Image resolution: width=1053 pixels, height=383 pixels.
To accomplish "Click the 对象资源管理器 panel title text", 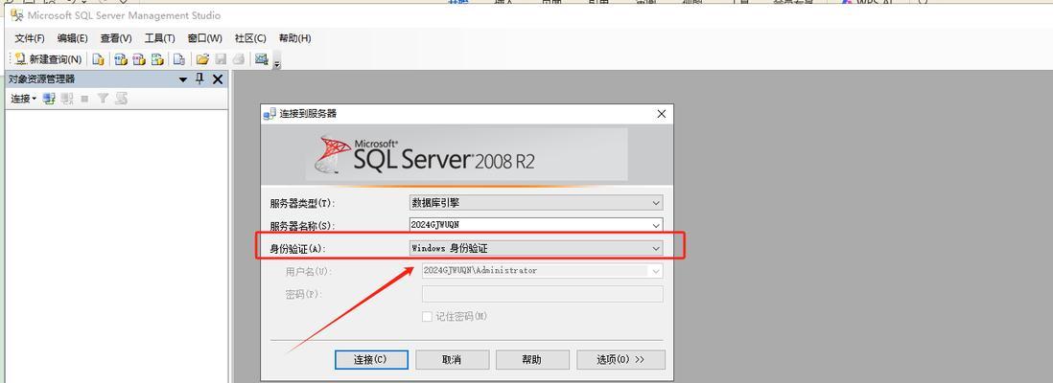I will (41, 79).
